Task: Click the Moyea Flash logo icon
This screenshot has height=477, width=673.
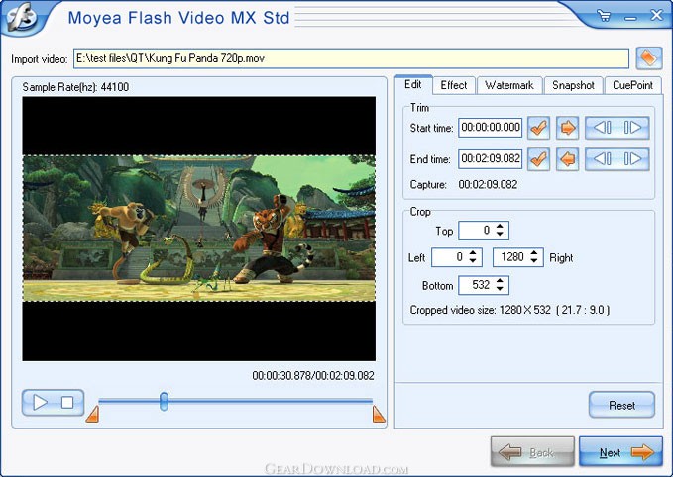Action: coord(20,17)
